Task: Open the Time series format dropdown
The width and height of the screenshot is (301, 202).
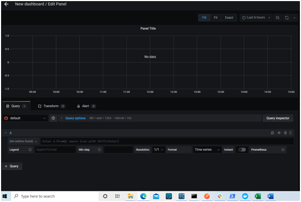Action: point(207,150)
